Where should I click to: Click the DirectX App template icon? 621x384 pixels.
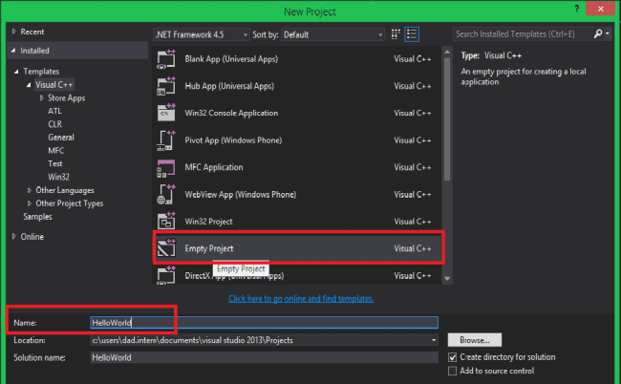[x=166, y=275]
